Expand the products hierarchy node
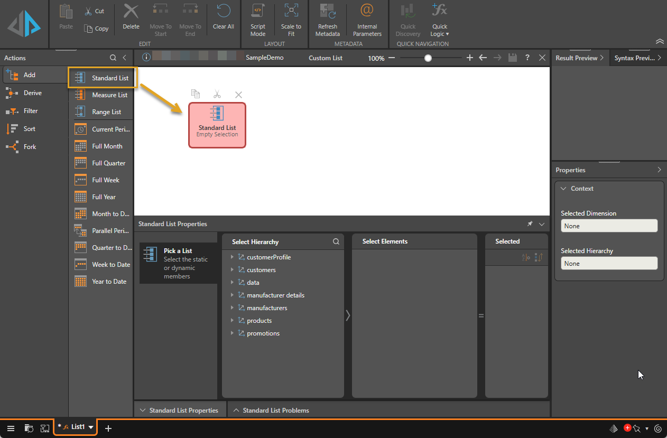Screen dimensions: 667x438 pos(232,321)
